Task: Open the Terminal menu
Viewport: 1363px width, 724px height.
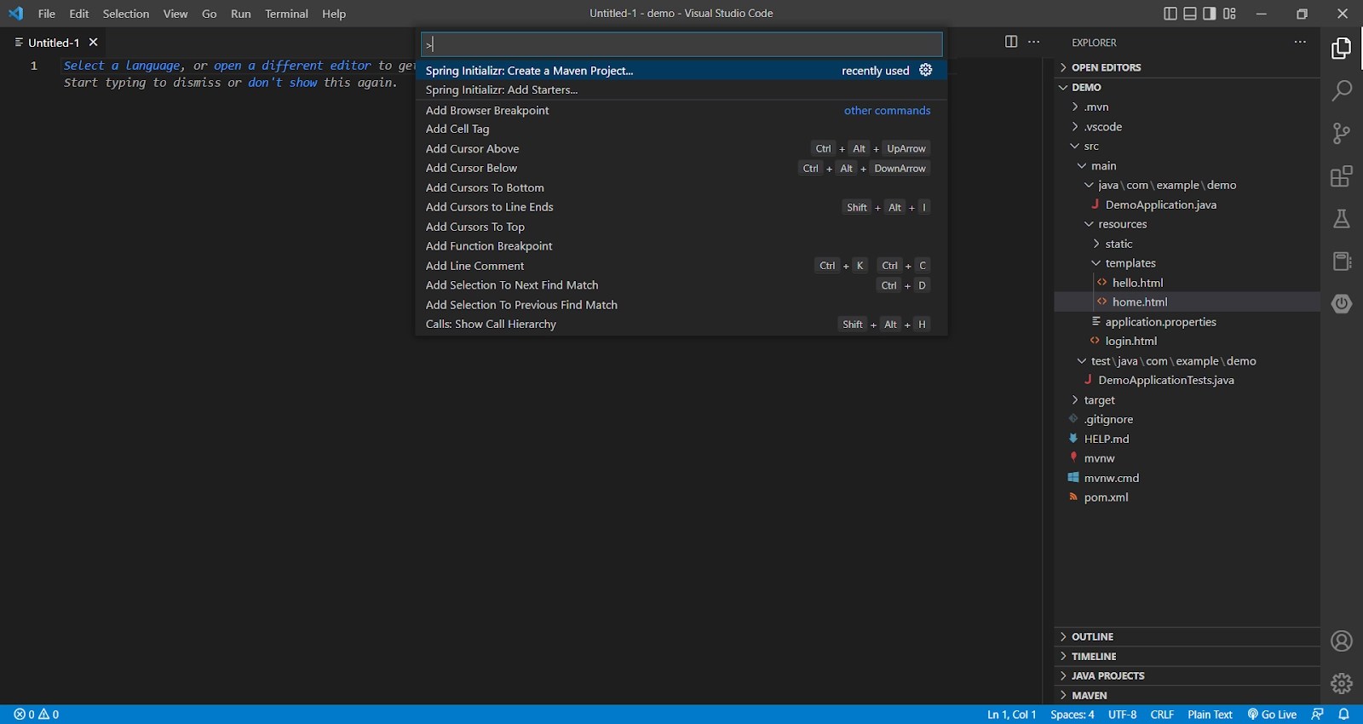Action: [286, 14]
